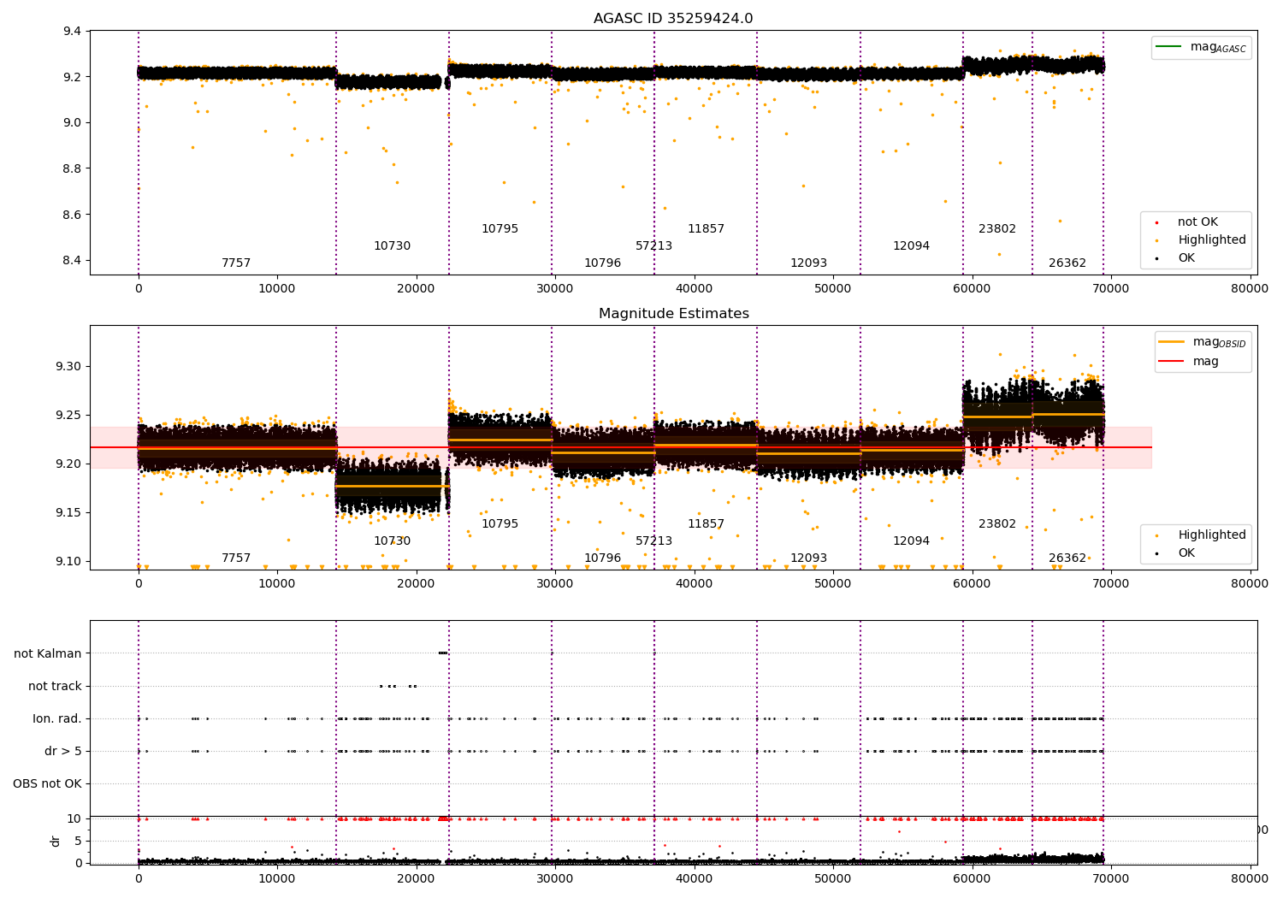Select the "dr > 5" axis label
This screenshot has width=1283, height=898.
click(63, 751)
